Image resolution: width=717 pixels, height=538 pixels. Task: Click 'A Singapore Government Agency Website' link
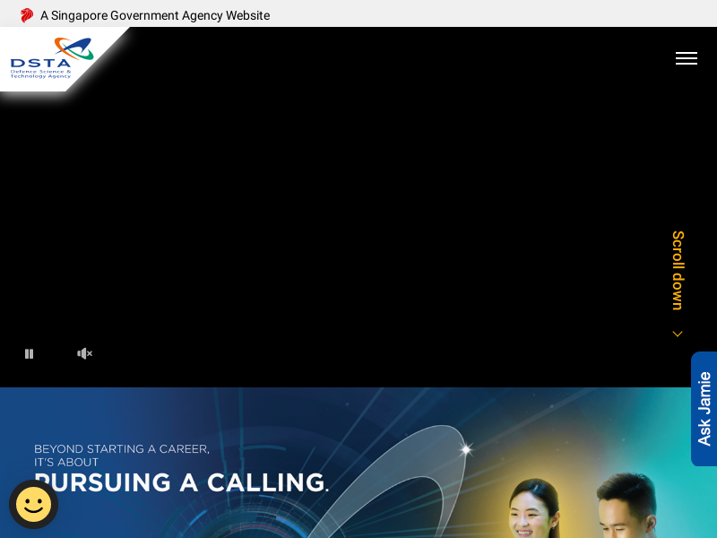point(154,15)
